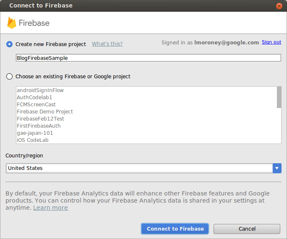Select gae-japan-101 from the list
Screen dimensions: 287x239
tap(35, 133)
